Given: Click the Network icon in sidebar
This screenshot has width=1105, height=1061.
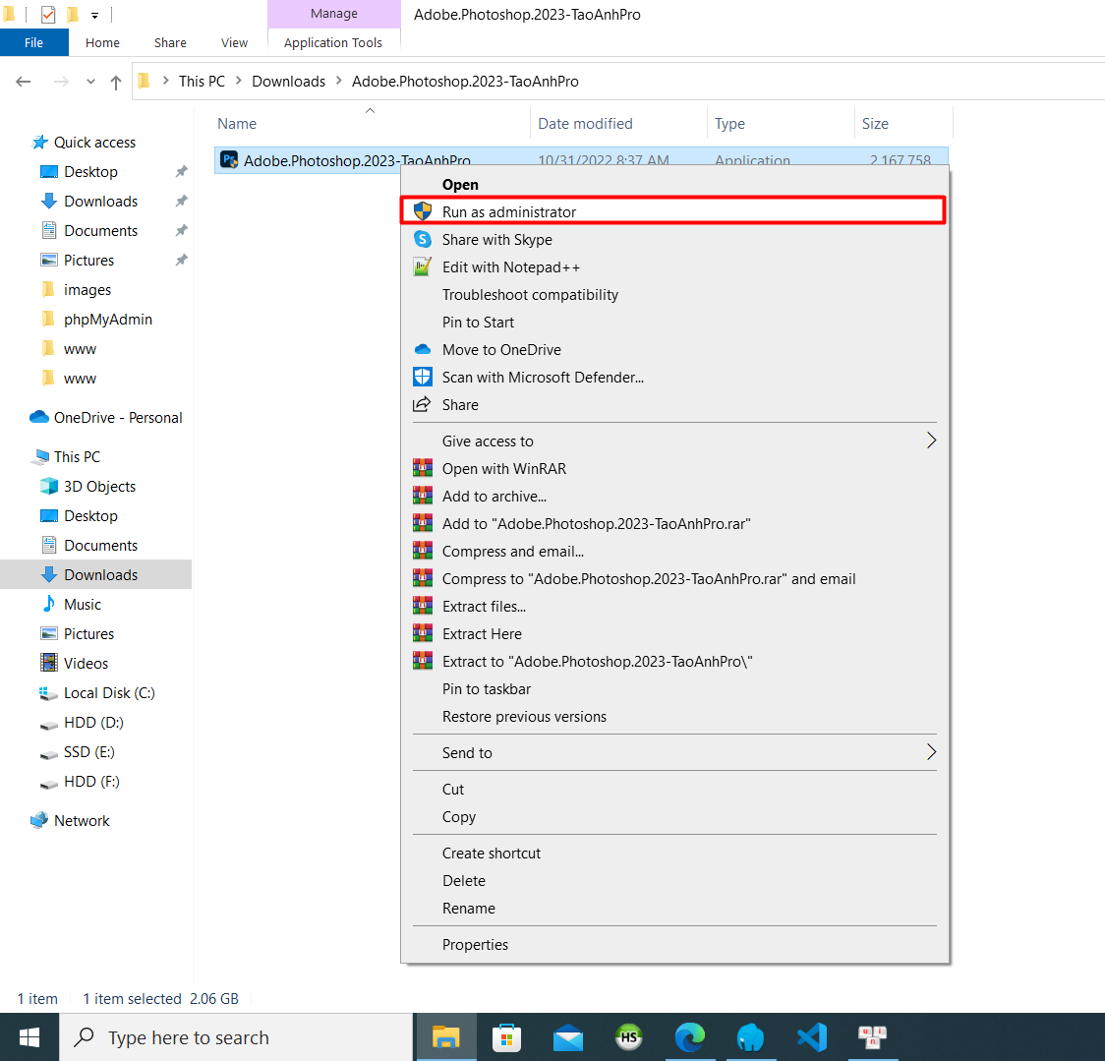Looking at the screenshot, I should click(38, 820).
